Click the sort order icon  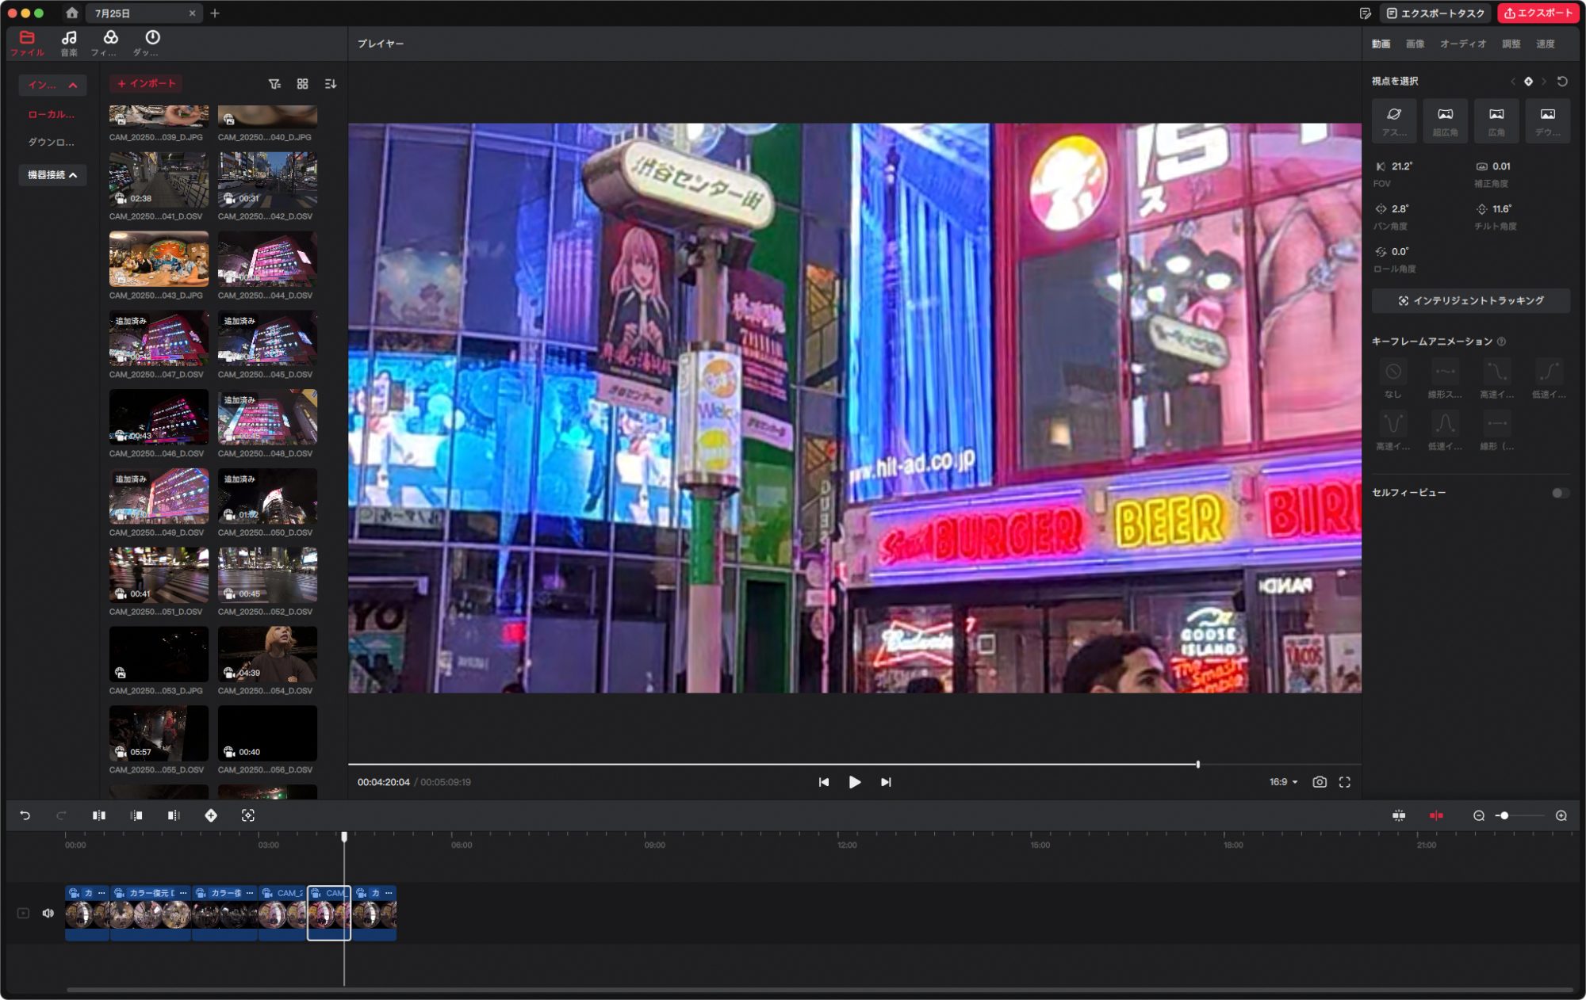(331, 84)
